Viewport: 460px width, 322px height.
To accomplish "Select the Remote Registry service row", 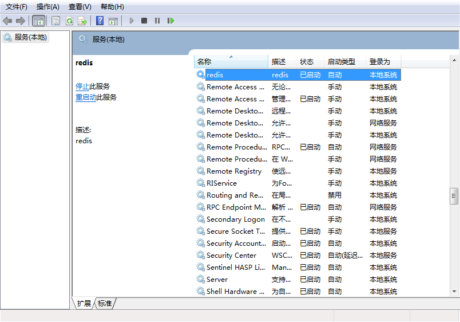I will (298, 171).
